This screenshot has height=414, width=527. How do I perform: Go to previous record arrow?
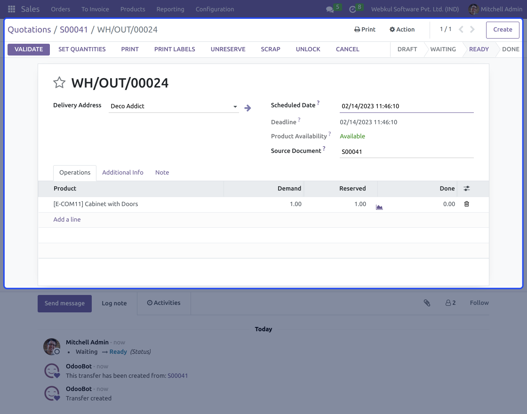461,30
